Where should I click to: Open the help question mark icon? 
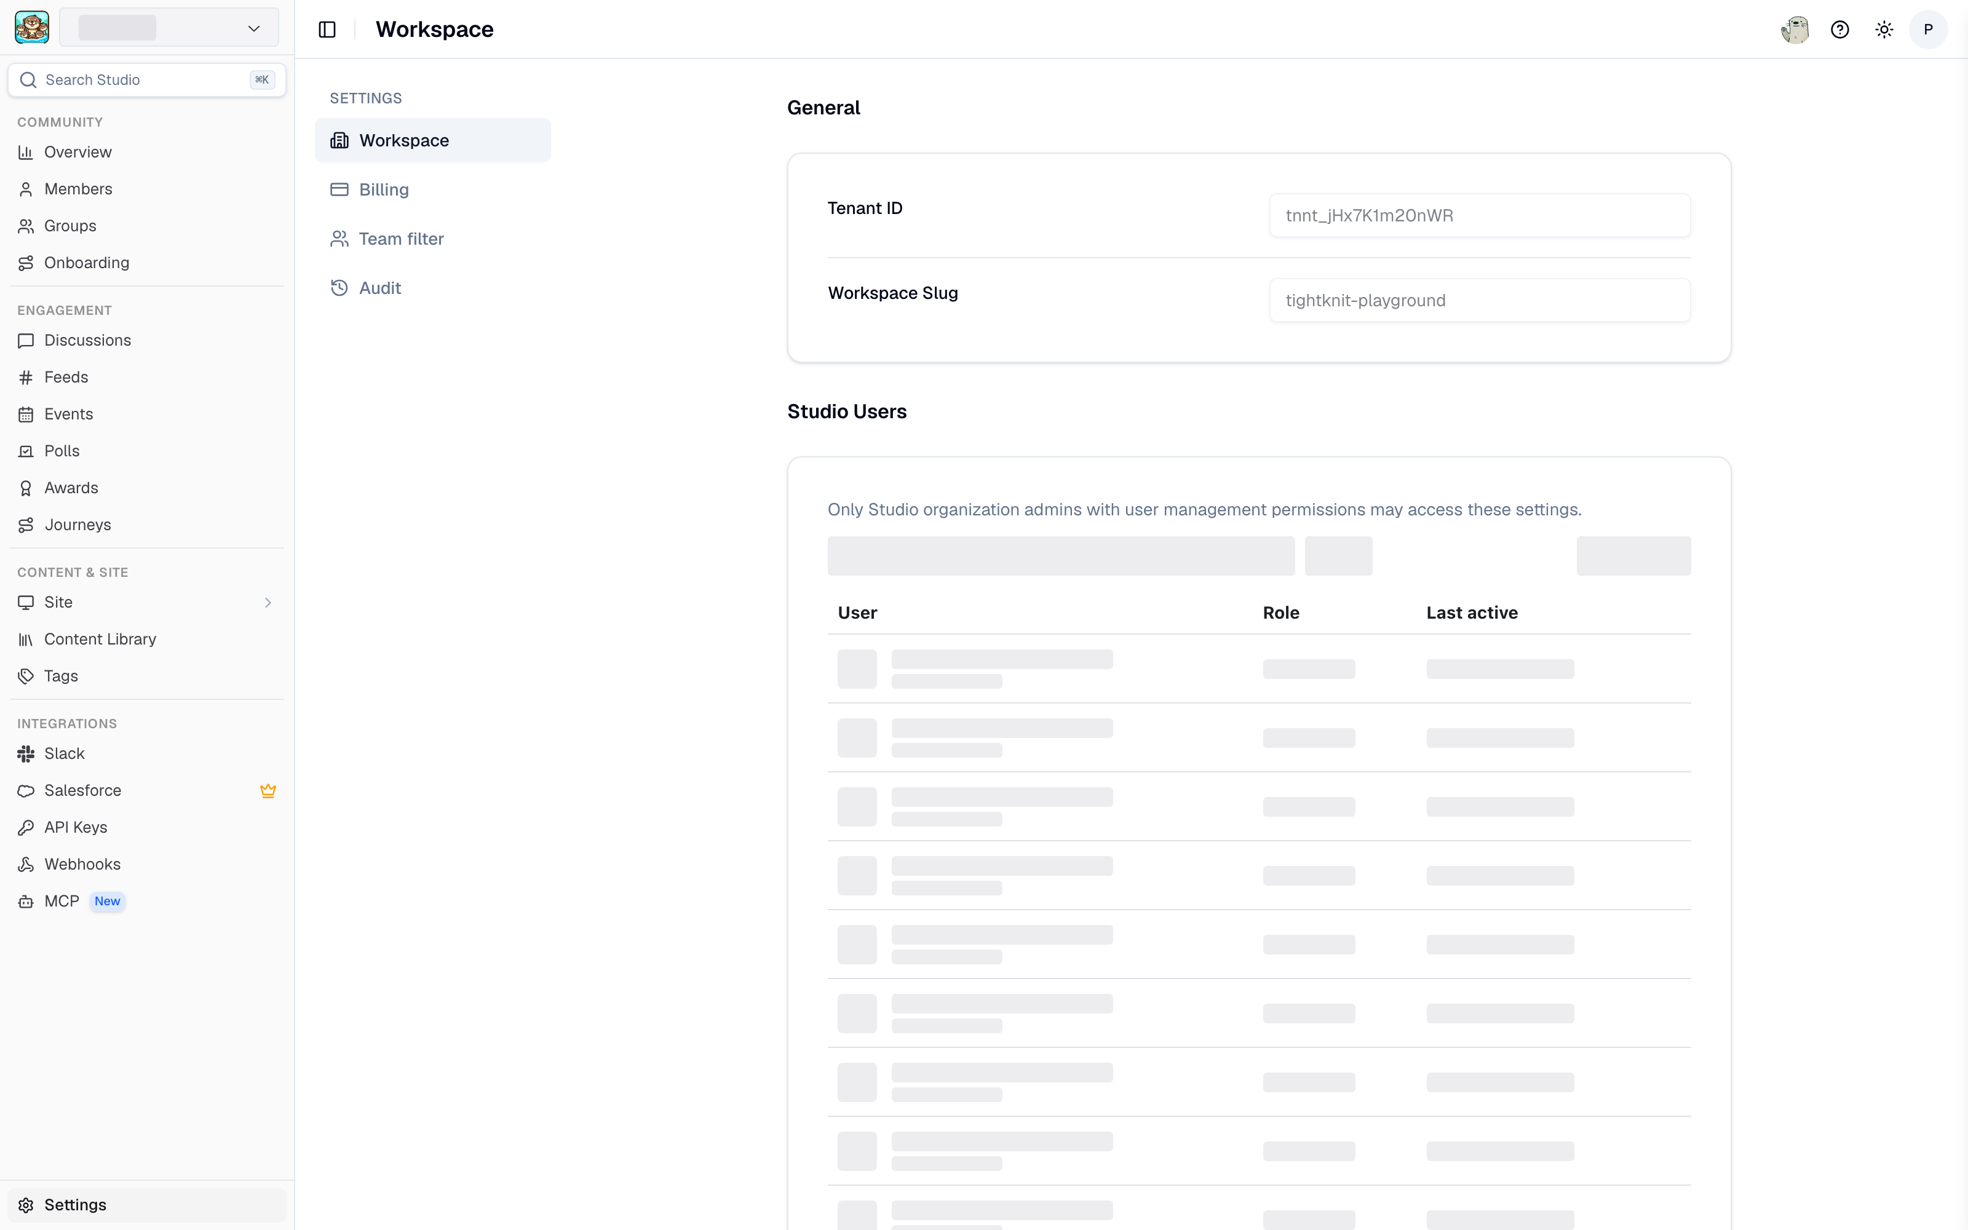pos(1839,30)
